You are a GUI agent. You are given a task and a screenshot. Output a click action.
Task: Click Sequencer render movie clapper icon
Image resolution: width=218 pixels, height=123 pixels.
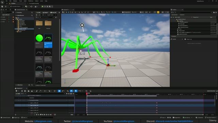(32, 91)
